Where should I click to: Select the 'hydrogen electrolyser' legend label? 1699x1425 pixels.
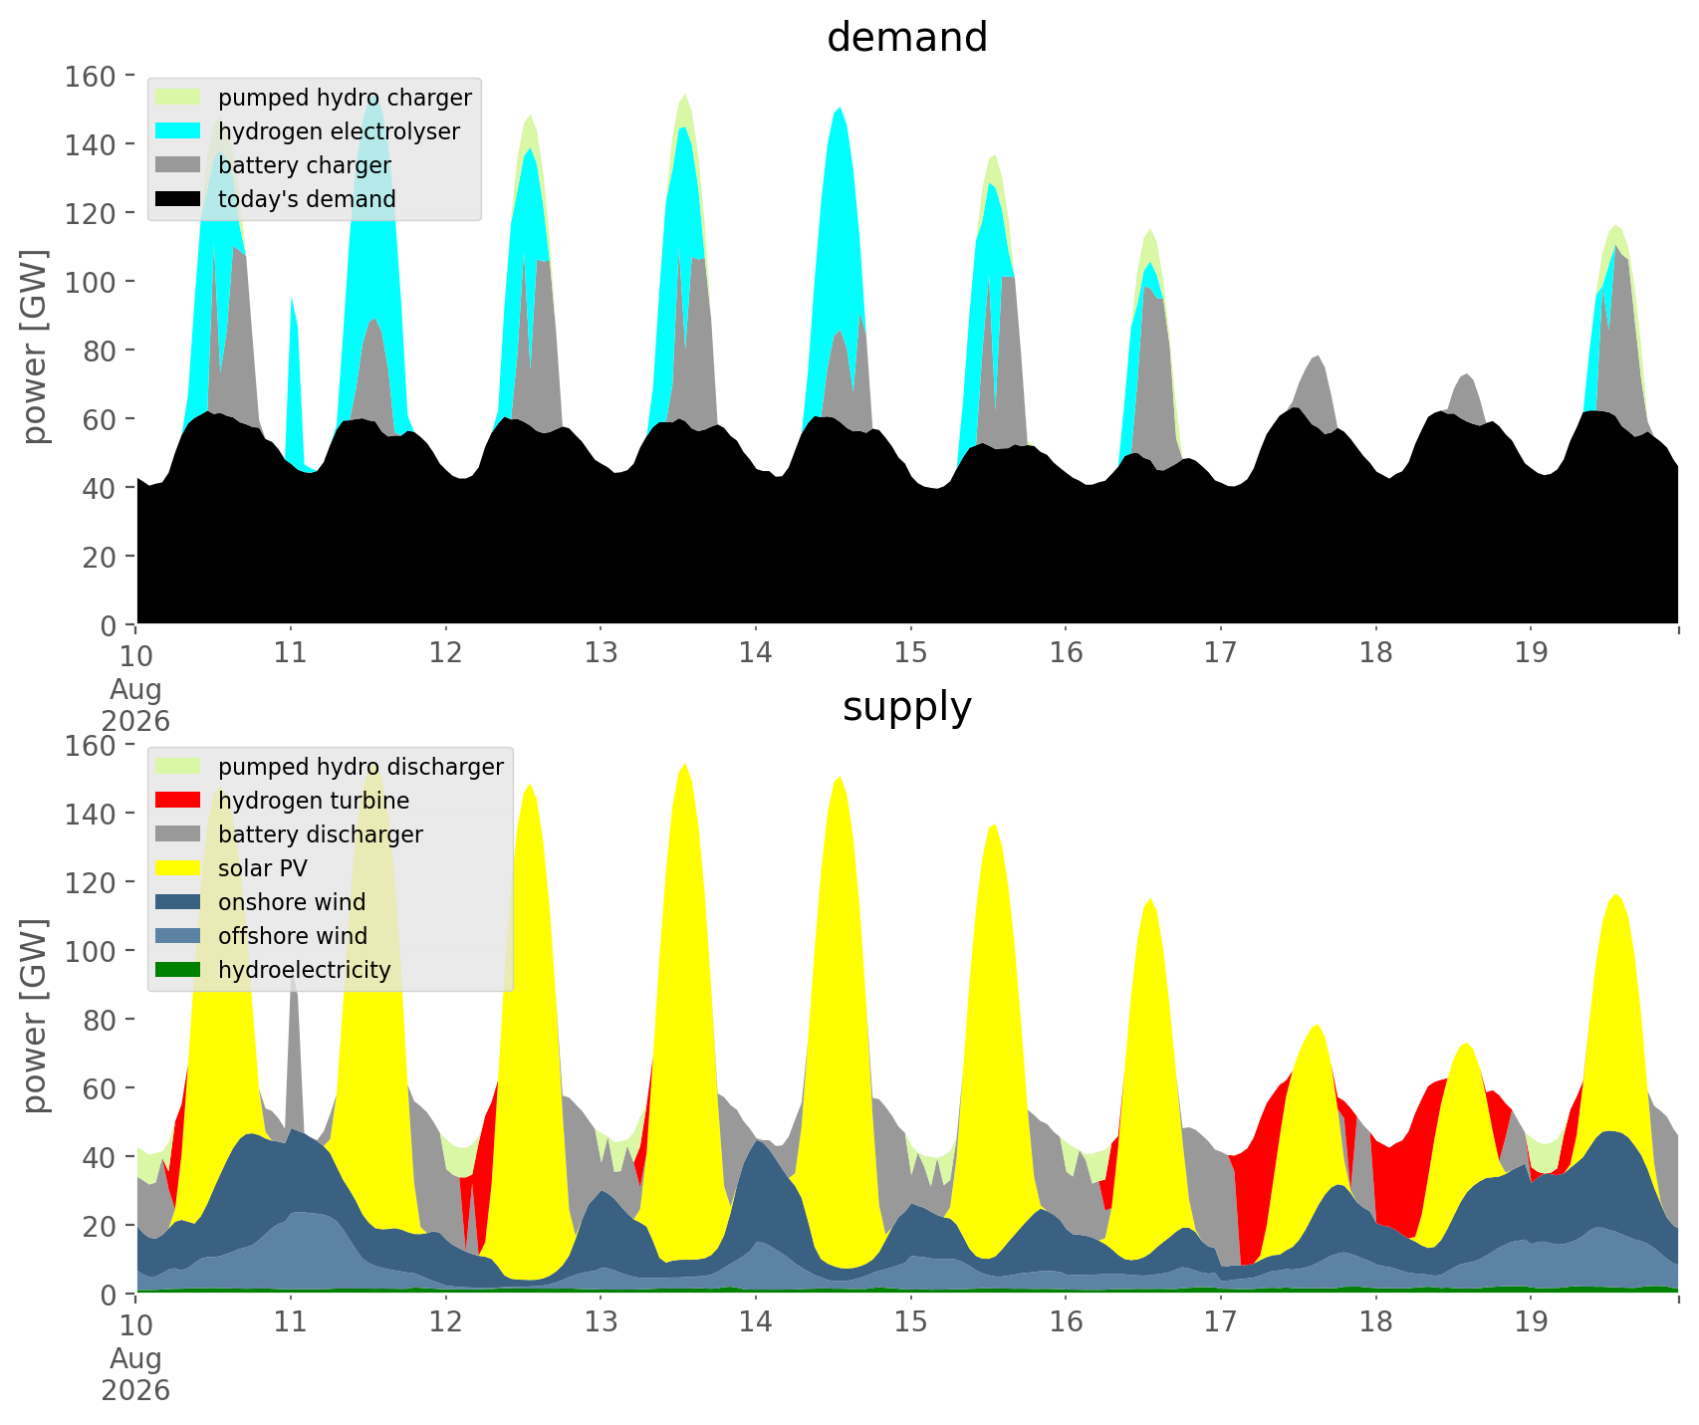[339, 131]
